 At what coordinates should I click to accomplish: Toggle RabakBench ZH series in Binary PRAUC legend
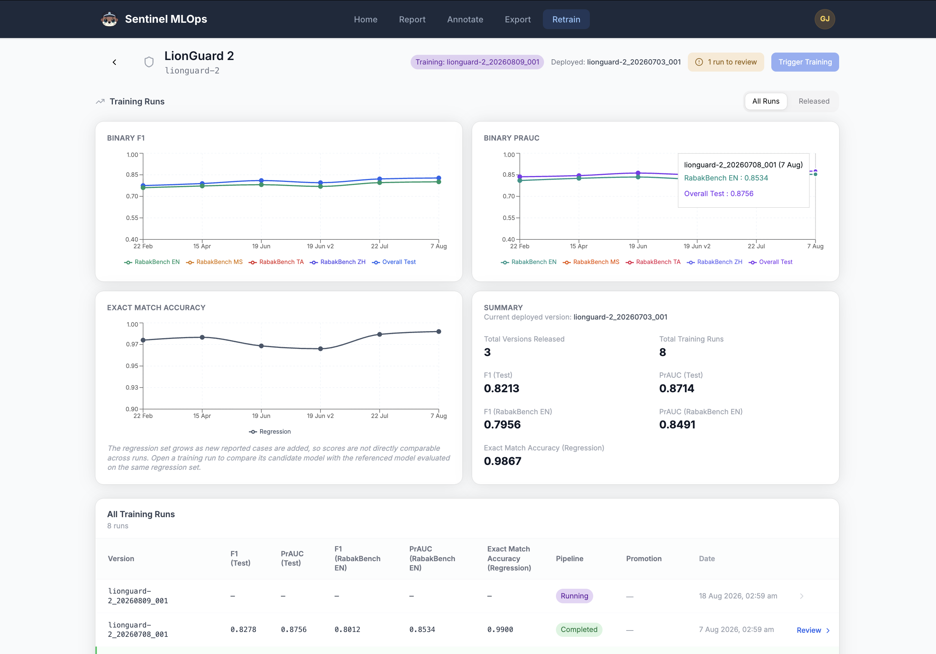coord(714,262)
